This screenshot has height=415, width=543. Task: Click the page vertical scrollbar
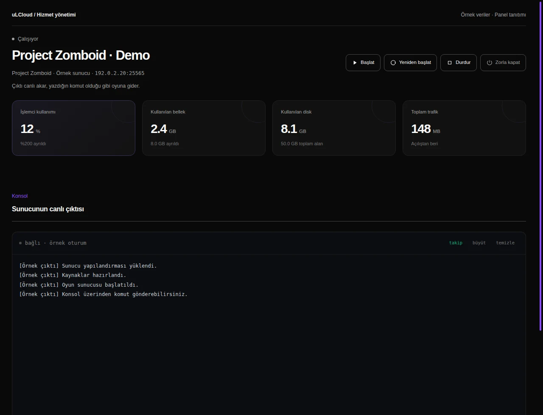tap(540, 165)
